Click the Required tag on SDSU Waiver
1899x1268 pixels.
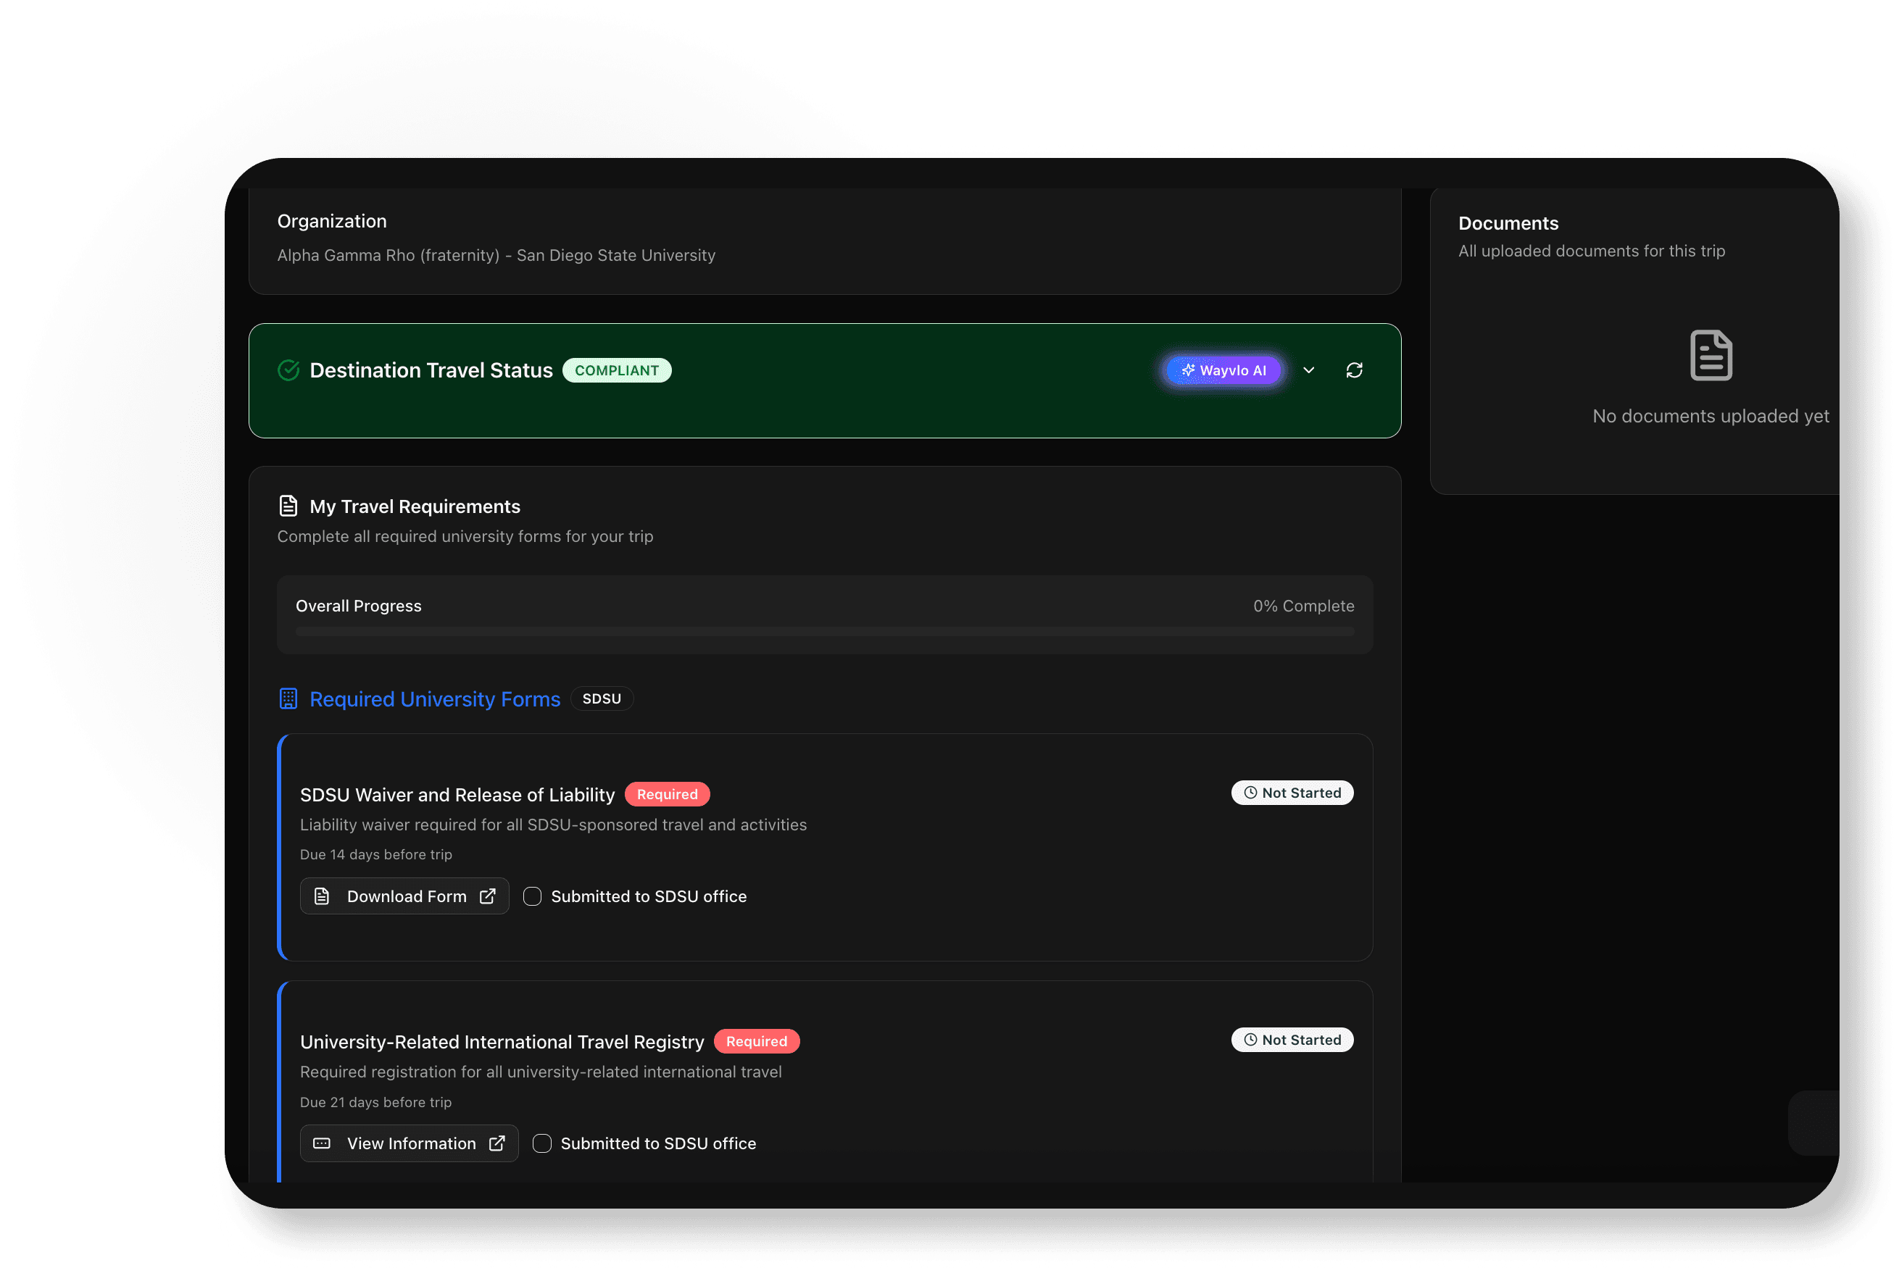pyautogui.click(x=666, y=794)
